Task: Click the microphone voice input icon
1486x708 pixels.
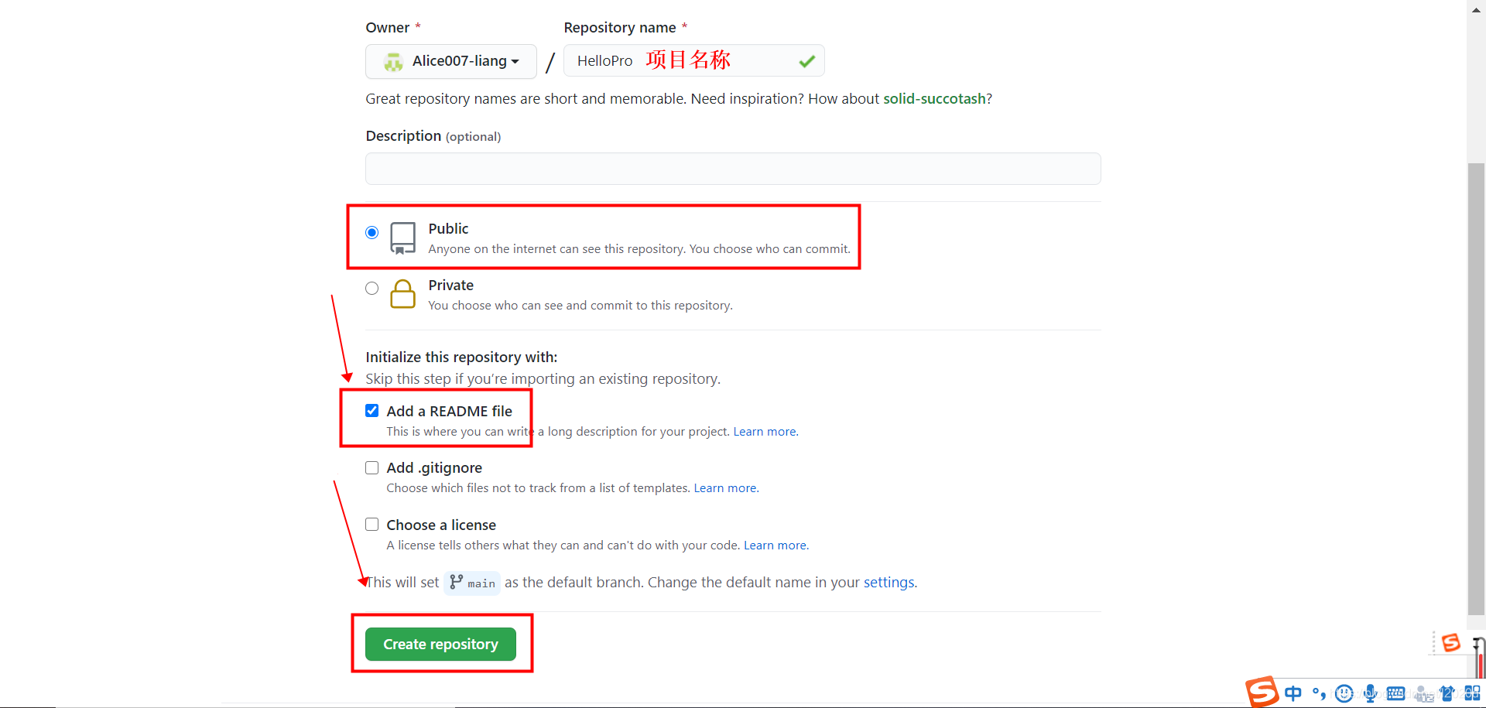Action: 1370,693
